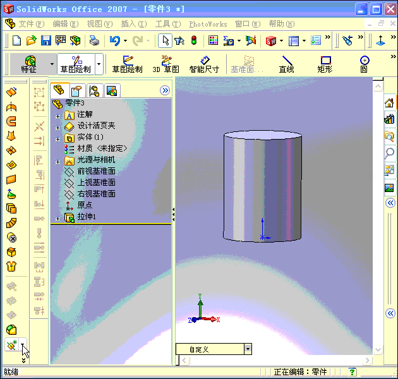Click the New document icon

pyautogui.click(x=17, y=40)
